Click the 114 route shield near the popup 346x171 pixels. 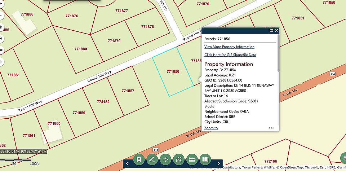tap(333, 74)
